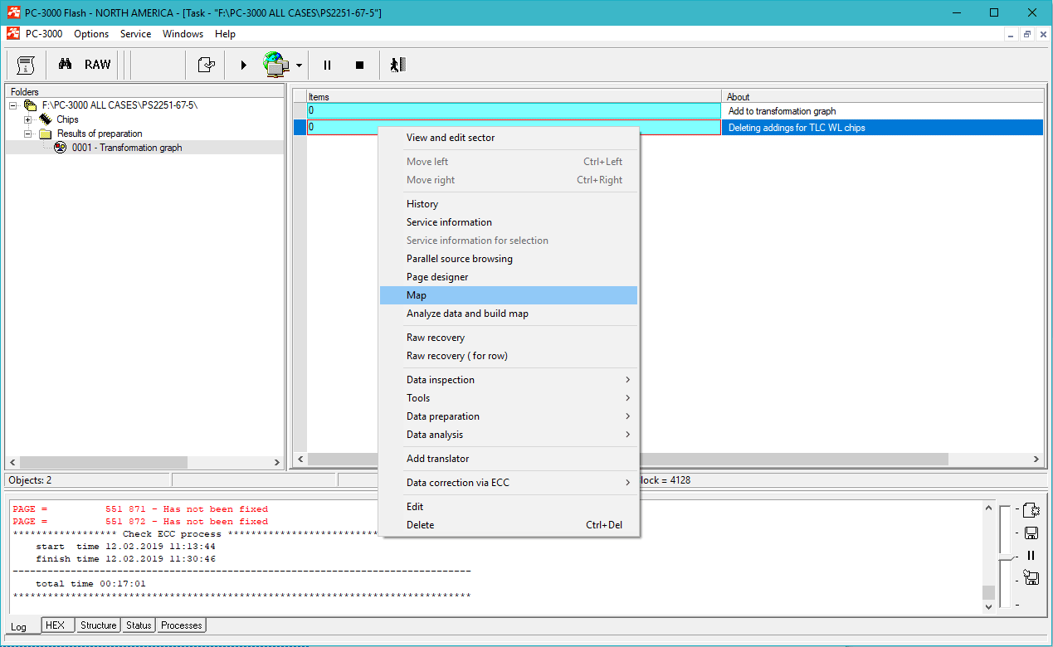Screen dimensions: 1053x647
Task: Expand the Data analysis submenu
Action: click(x=509, y=435)
